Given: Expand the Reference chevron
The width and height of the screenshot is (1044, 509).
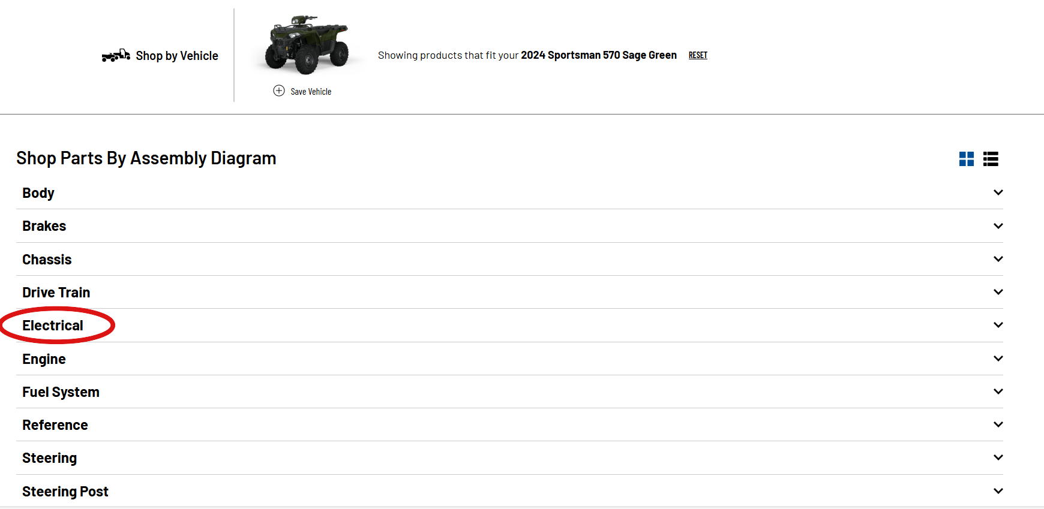Looking at the screenshot, I should (998, 424).
